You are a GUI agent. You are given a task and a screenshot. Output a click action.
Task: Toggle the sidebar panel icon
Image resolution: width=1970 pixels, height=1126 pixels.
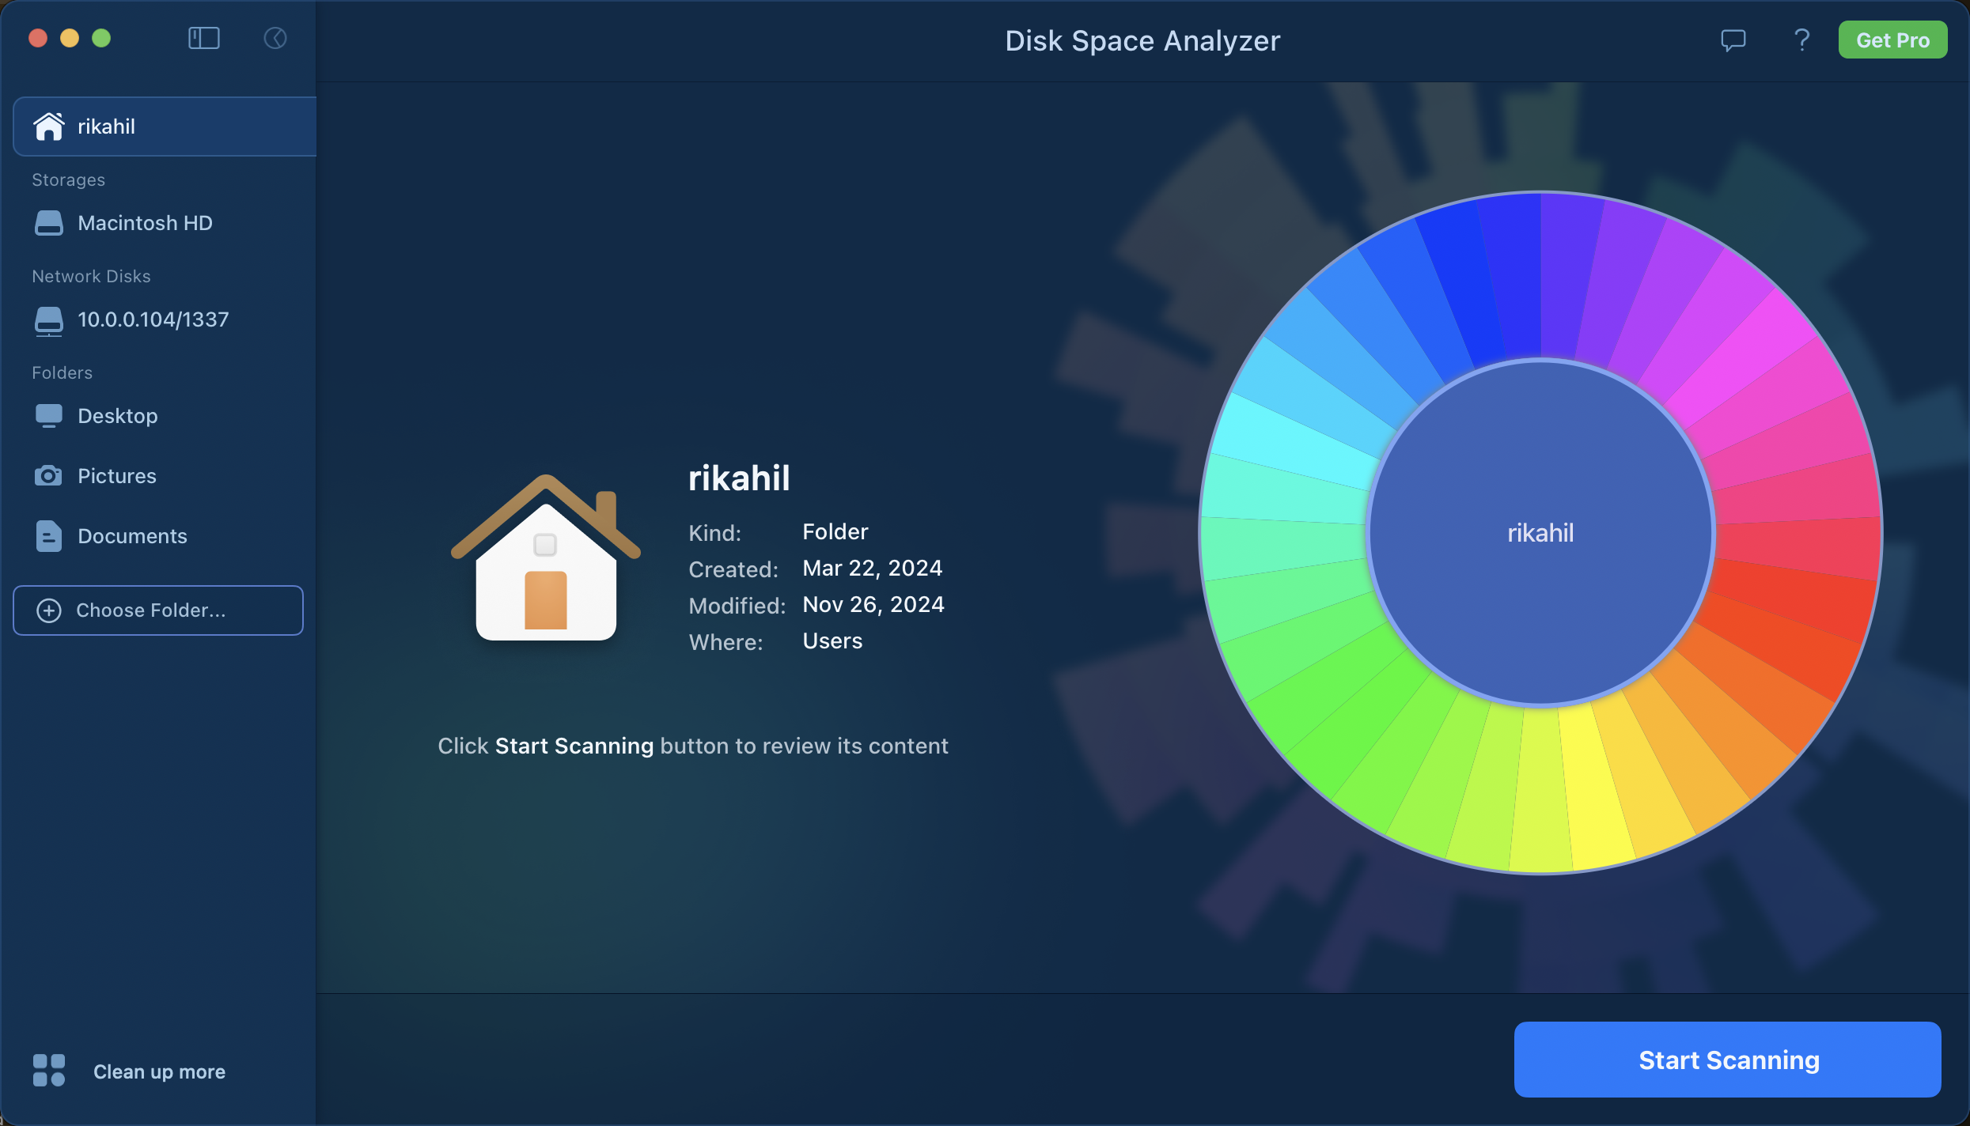pos(203,38)
